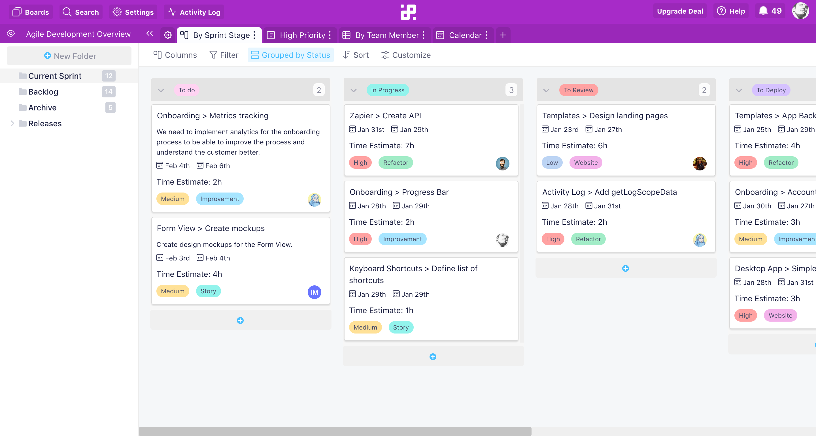Click Website tag on Design landing pages
The height and width of the screenshot is (436, 816).
click(x=586, y=163)
